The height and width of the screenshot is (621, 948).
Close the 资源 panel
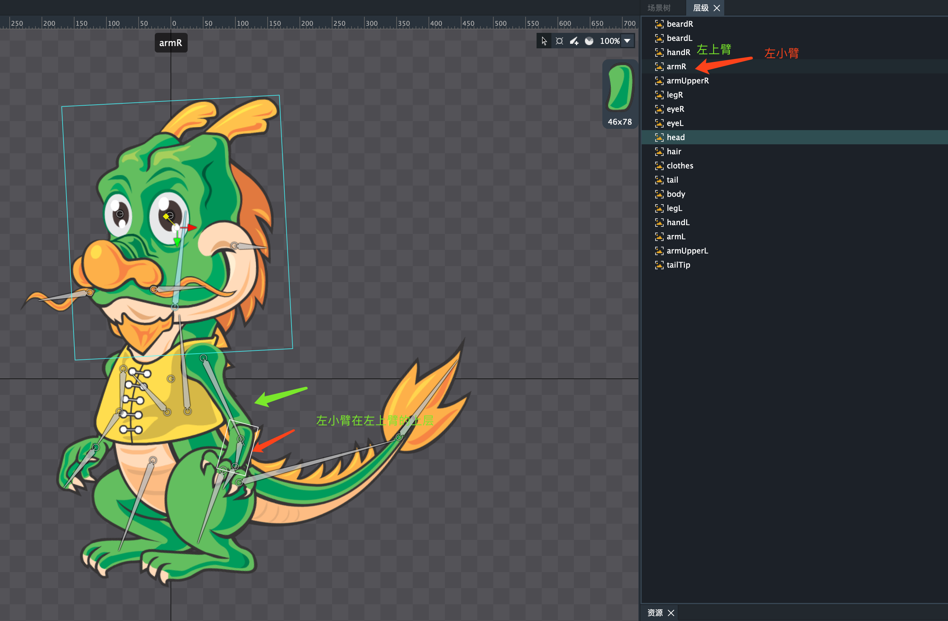(671, 613)
